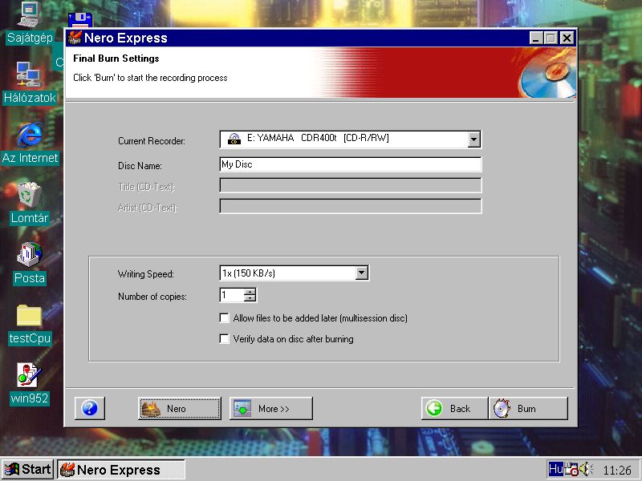Open the Current Recorder dropdown arrow
Image resolution: width=642 pixels, height=481 pixels.
(x=473, y=139)
